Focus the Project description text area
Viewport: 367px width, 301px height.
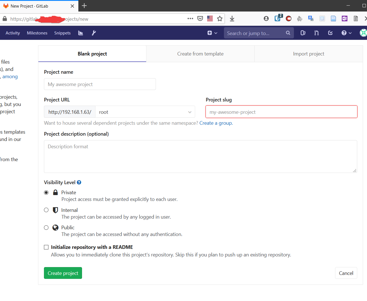(200, 156)
